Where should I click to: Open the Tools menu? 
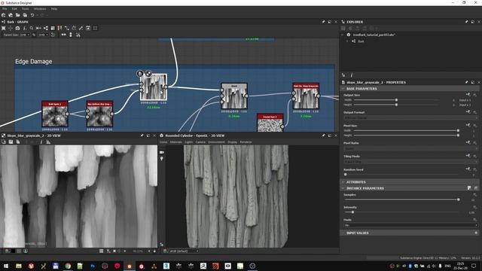click(25, 9)
